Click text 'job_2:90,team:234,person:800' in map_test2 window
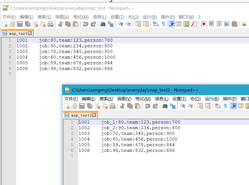Screen dimensions: 249x185 (x=141, y=128)
